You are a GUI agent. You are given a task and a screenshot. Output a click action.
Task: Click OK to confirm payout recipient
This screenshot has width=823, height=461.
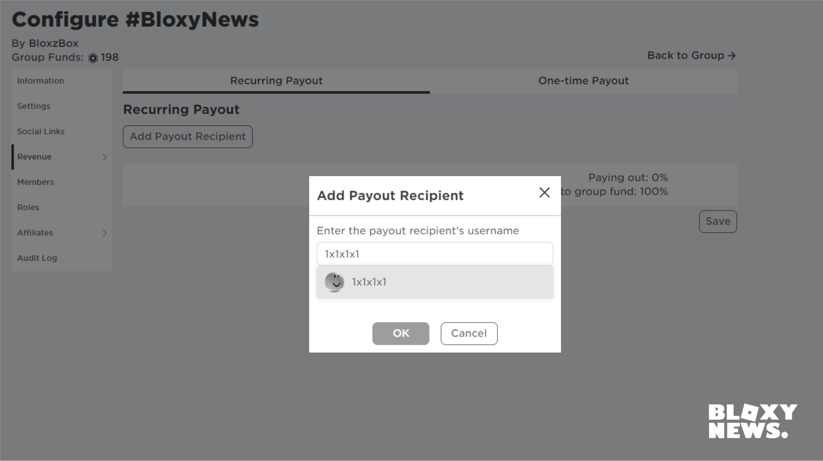point(400,333)
